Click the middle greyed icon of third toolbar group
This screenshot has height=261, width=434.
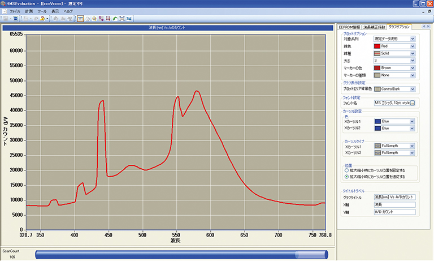(x=63, y=19)
